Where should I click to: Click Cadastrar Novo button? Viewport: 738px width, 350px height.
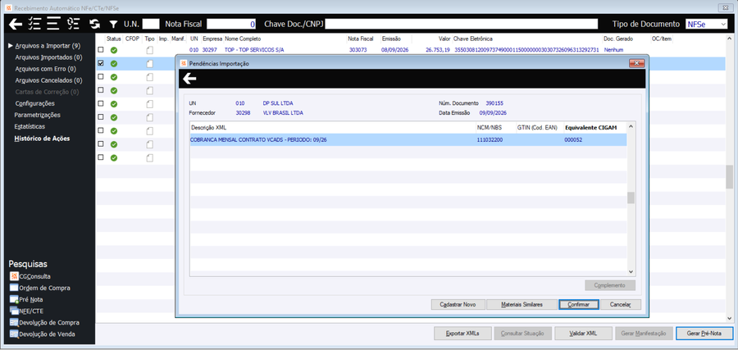point(458,304)
